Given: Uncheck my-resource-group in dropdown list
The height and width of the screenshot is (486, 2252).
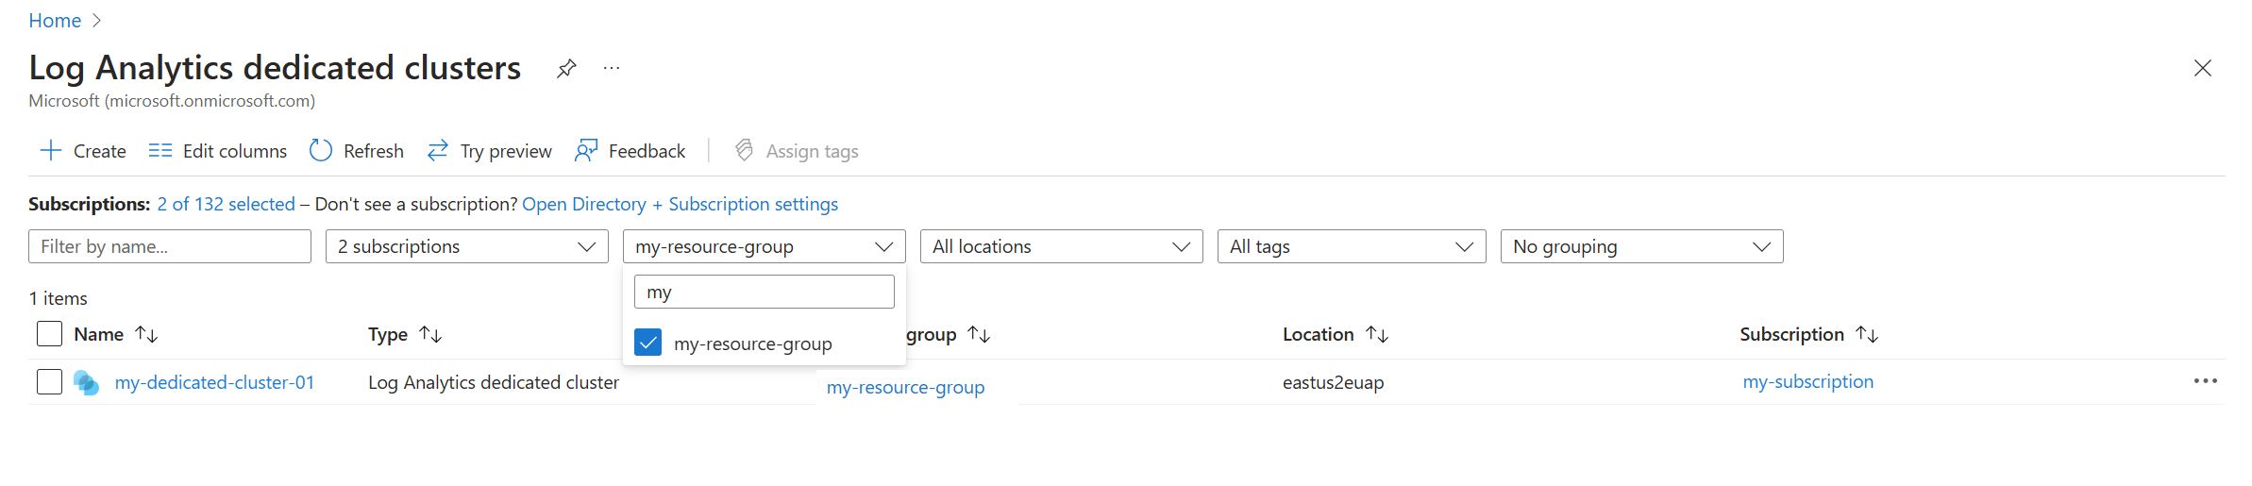Looking at the screenshot, I should [648, 343].
